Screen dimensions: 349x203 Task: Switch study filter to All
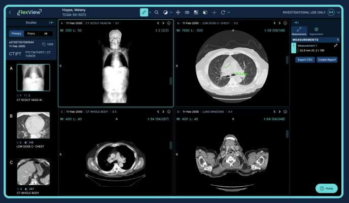45,33
